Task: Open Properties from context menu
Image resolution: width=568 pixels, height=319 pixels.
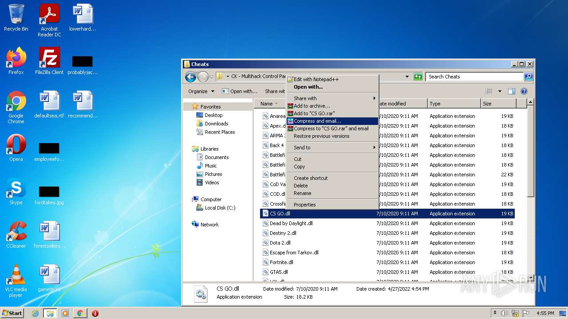Action: pos(332,205)
